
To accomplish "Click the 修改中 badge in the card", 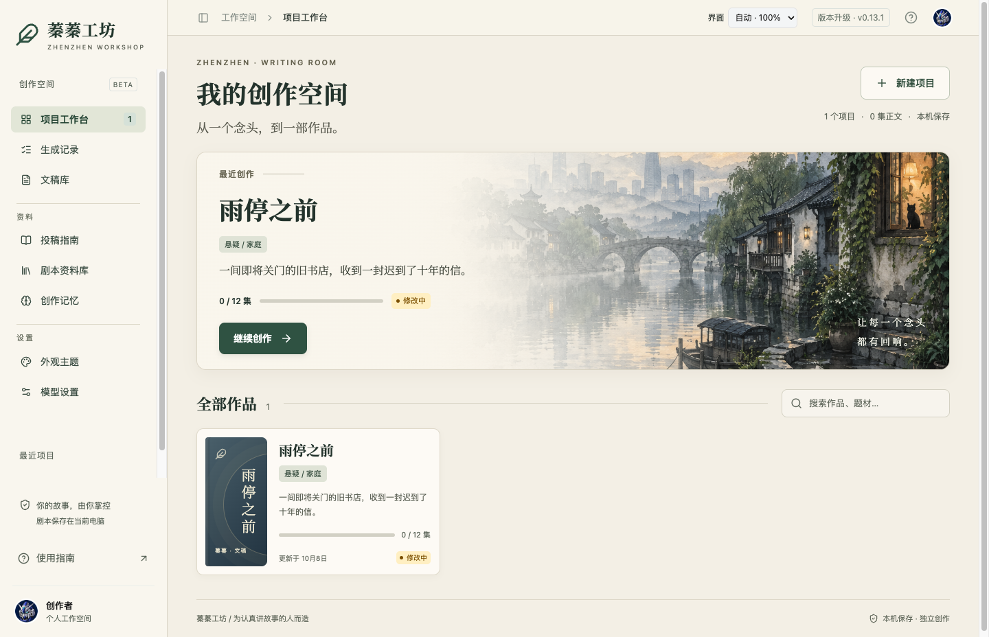I will 413,558.
